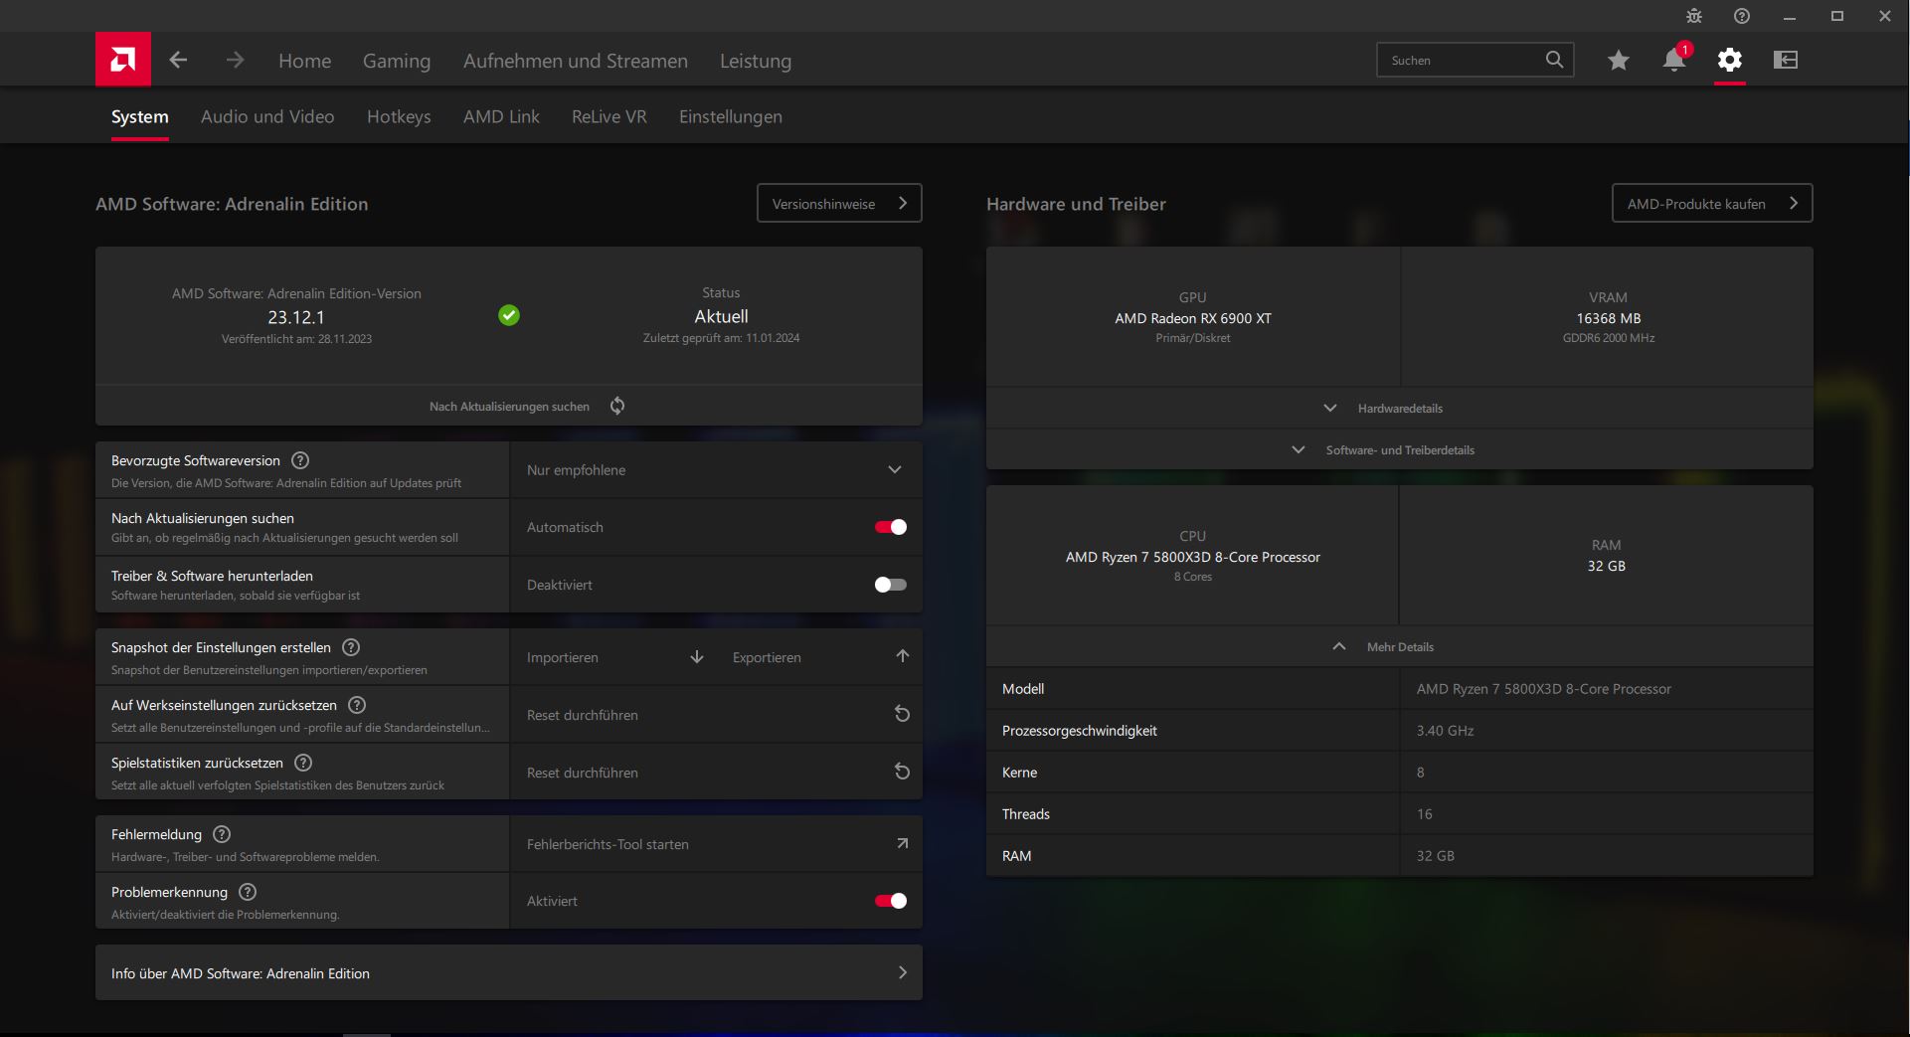Show help for Auf Werkseinstellungen zurücksetzen
This screenshot has height=1037, width=1910.
tap(357, 705)
